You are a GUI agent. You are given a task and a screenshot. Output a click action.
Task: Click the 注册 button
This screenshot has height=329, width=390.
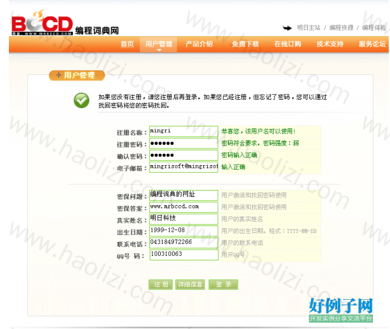(x=161, y=285)
